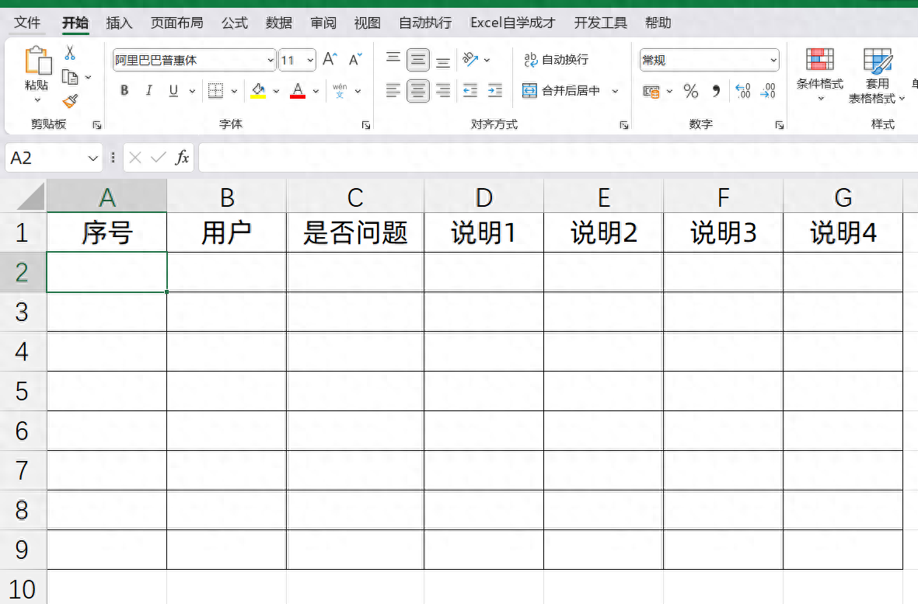Expand the Name Box dropdown
The height and width of the screenshot is (604, 918).
click(x=92, y=158)
